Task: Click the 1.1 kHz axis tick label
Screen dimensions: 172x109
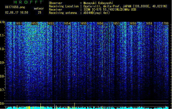Action: pyautogui.click(x=2, y=35)
